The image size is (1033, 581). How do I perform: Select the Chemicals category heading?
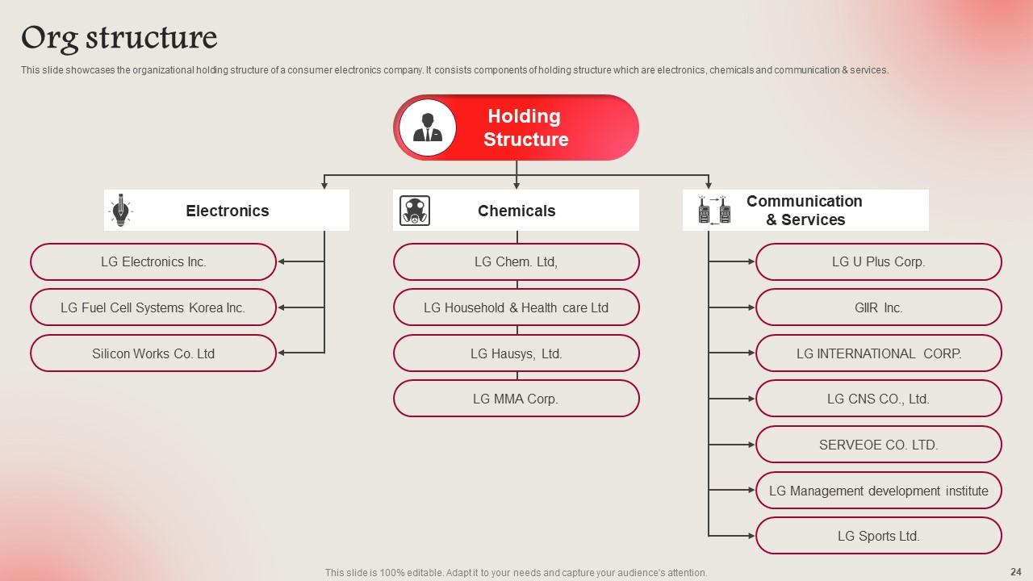click(516, 211)
